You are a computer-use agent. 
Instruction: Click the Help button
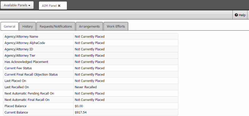click(240, 15)
